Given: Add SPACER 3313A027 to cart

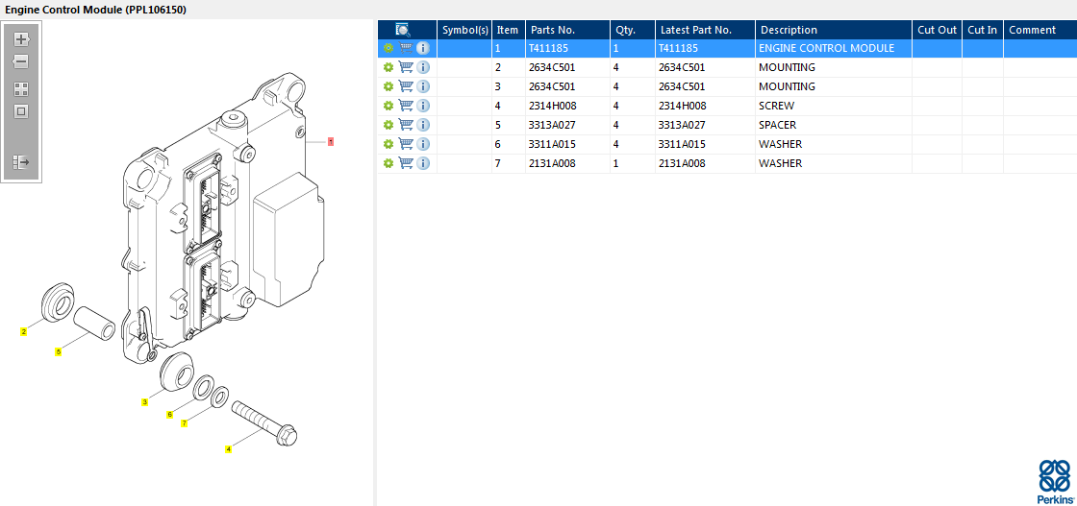Looking at the screenshot, I should click(x=406, y=125).
